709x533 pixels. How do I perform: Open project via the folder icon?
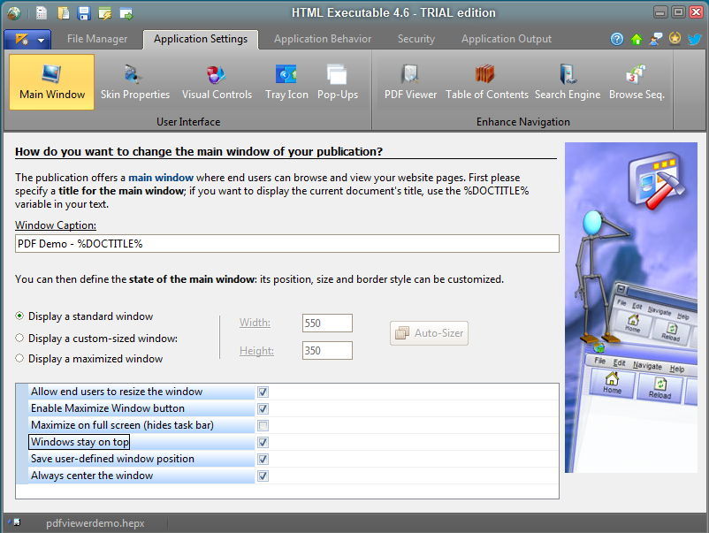click(x=64, y=13)
